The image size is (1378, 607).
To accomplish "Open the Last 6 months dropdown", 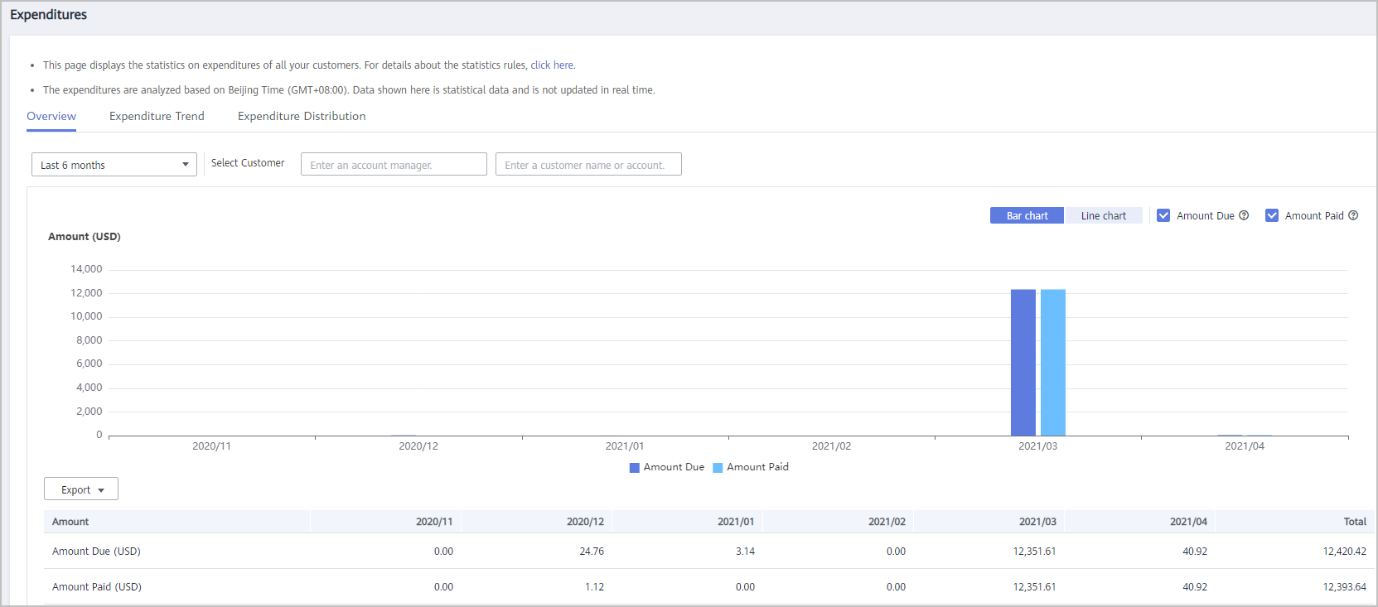I will click(114, 165).
